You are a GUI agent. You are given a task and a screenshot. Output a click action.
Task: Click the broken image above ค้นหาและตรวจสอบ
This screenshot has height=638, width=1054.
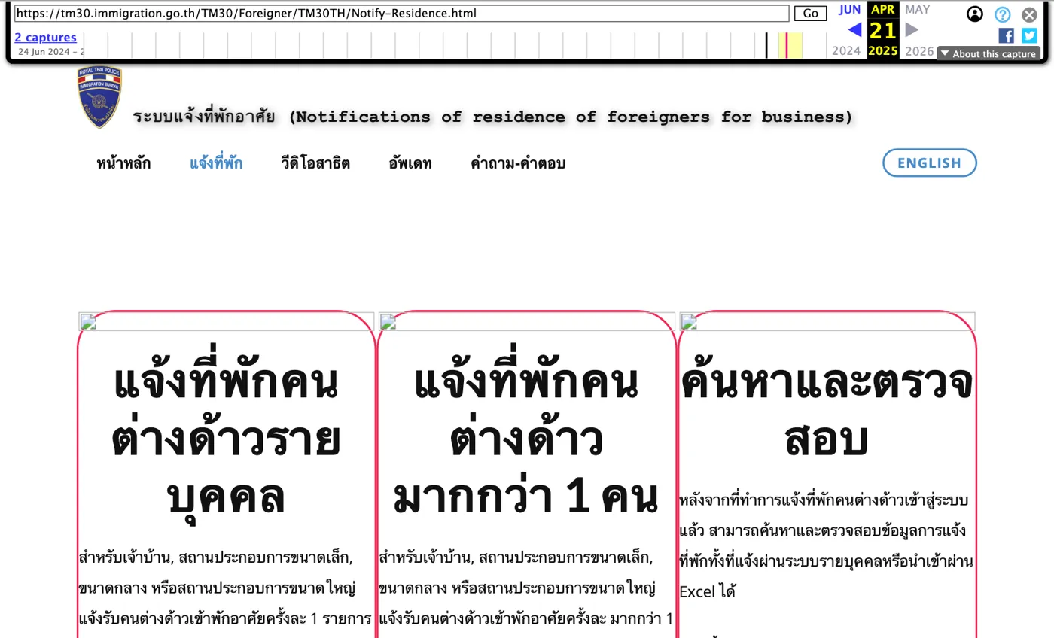pos(827,321)
